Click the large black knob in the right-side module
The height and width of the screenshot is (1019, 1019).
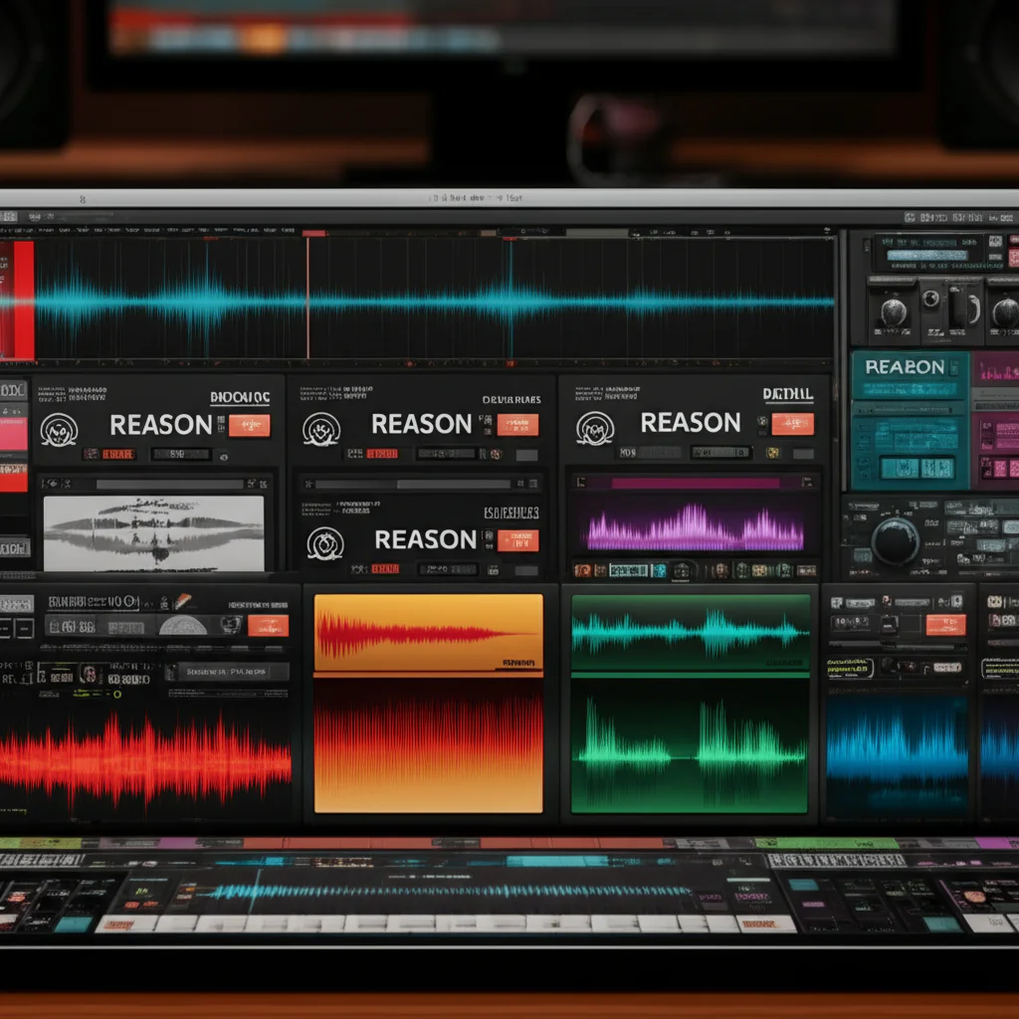[x=895, y=540]
